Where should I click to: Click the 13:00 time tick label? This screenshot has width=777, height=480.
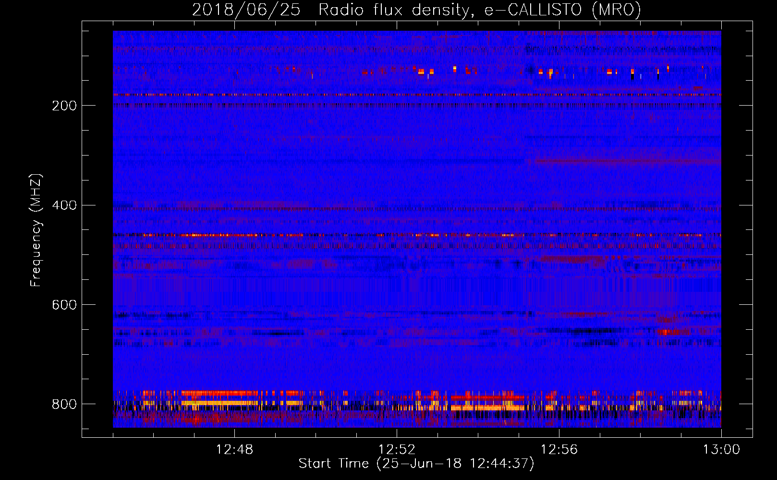click(721, 450)
